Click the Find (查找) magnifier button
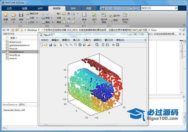This screenshot has height=132, width=188. tap(46, 22)
